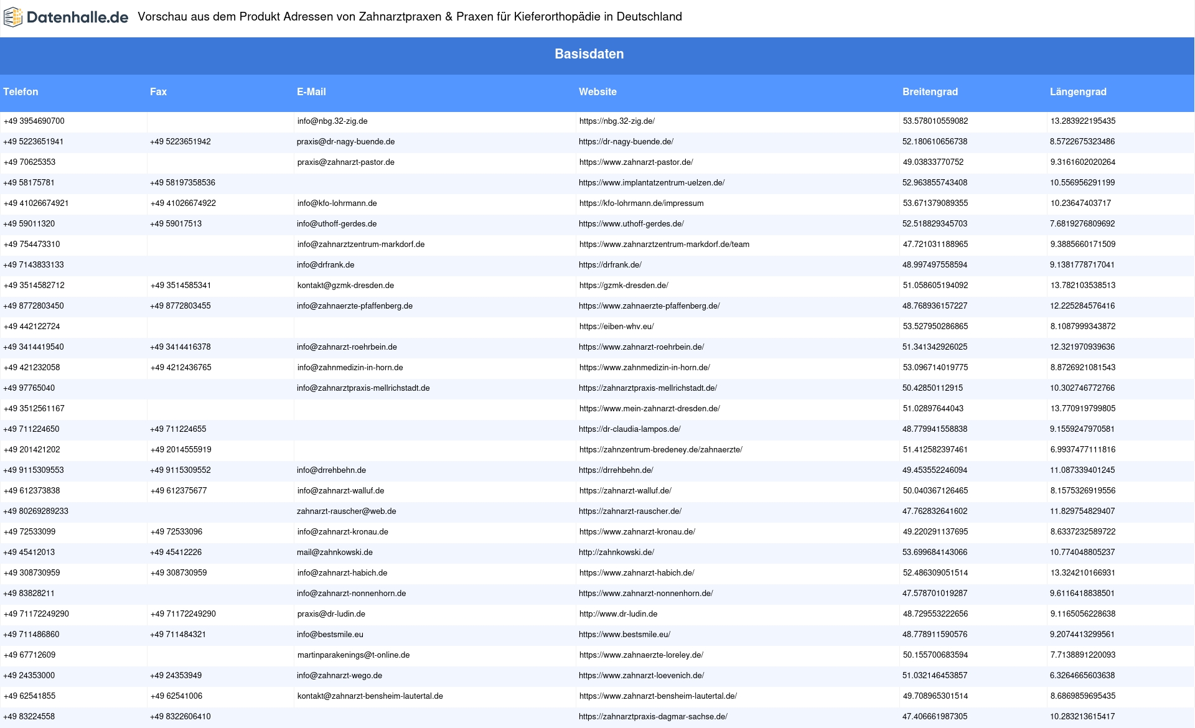
Task: Open the zahnarztzentrum-markdorf.de/team link
Action: point(664,245)
